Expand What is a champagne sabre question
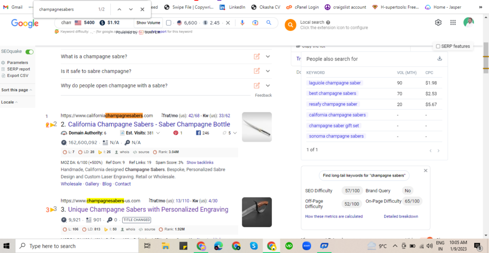489x253 pixels. click(x=267, y=56)
